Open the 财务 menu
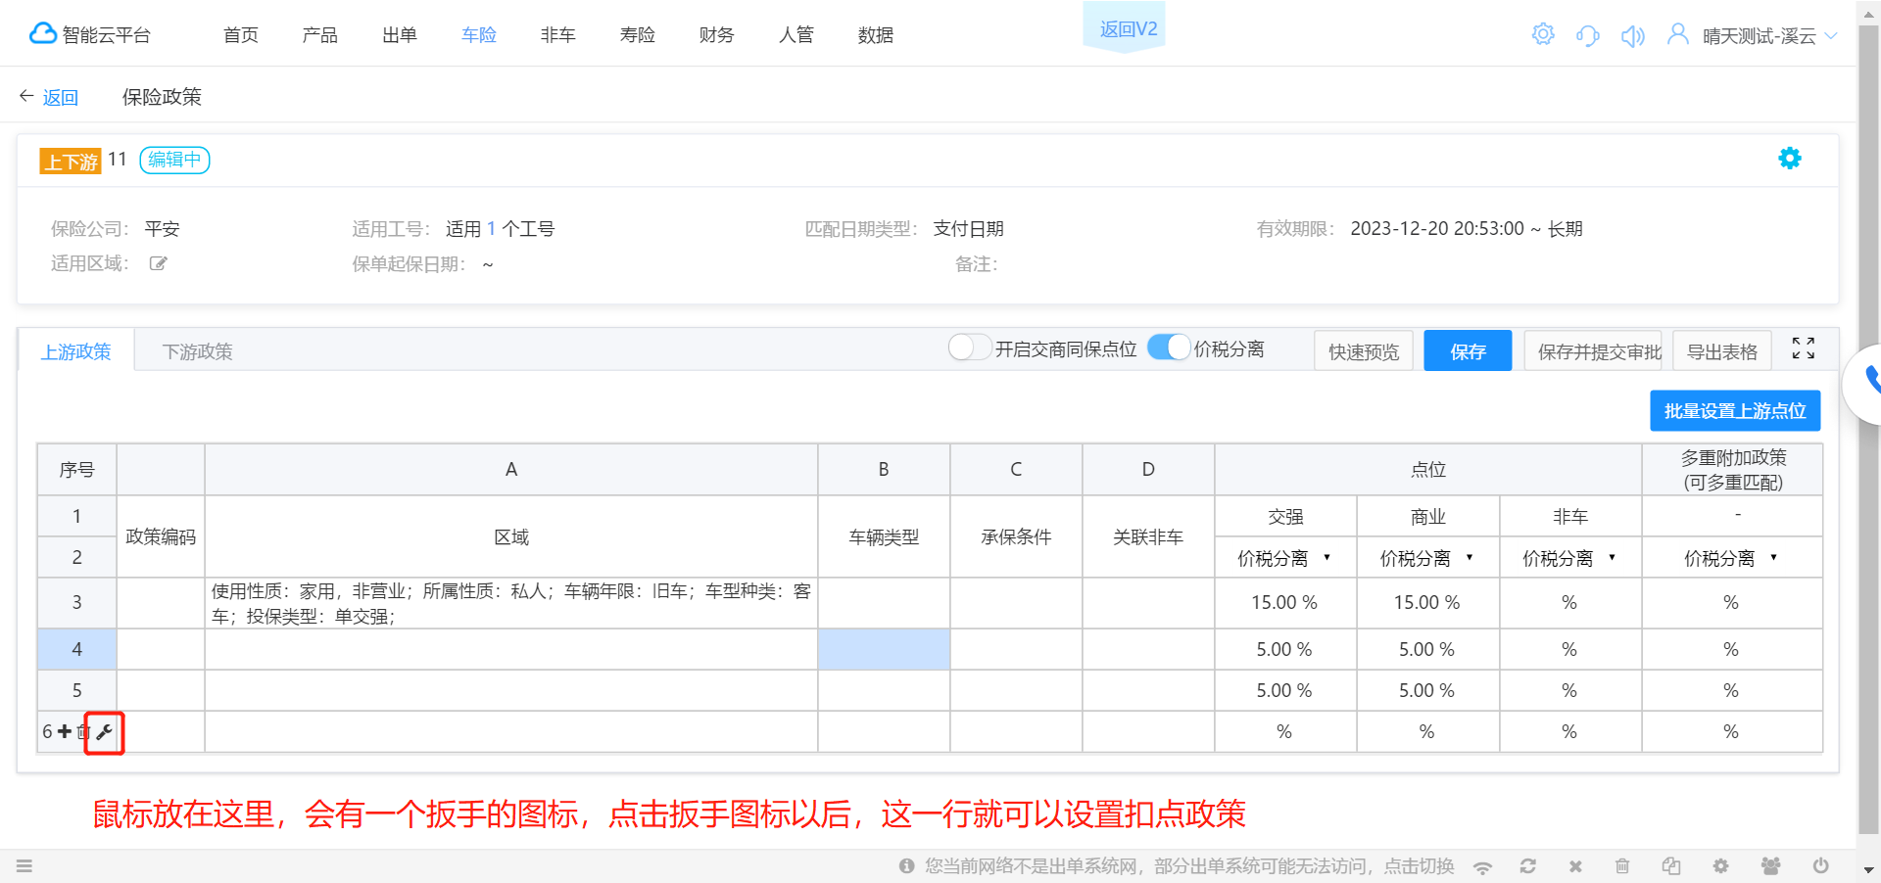This screenshot has height=883, width=1881. pyautogui.click(x=717, y=35)
